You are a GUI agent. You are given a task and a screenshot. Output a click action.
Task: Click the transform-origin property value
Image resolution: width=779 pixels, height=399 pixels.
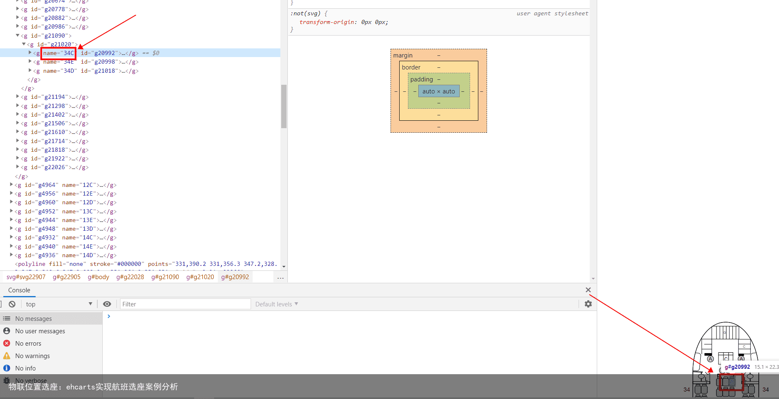pos(374,22)
